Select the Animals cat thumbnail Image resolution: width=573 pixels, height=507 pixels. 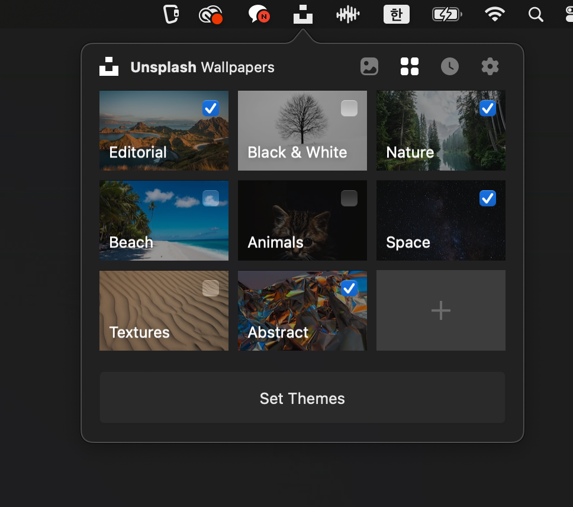(x=302, y=220)
